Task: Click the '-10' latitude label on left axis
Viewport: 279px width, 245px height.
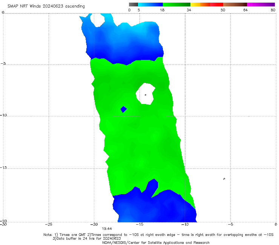Action: point(3,115)
